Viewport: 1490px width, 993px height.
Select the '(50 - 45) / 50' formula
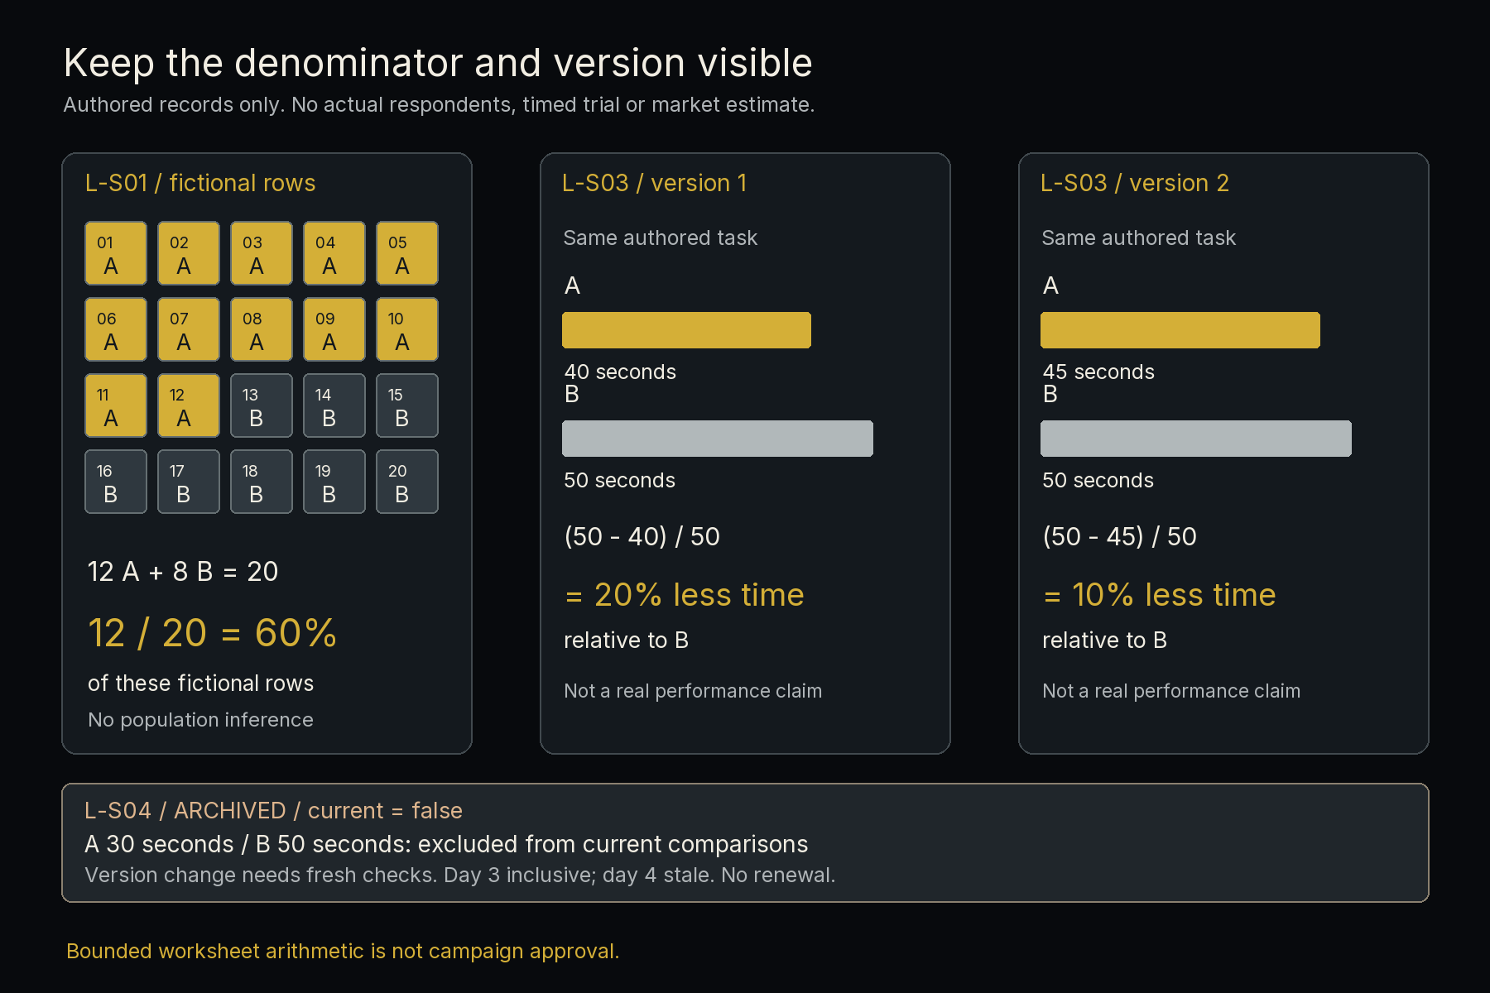(x=1119, y=536)
